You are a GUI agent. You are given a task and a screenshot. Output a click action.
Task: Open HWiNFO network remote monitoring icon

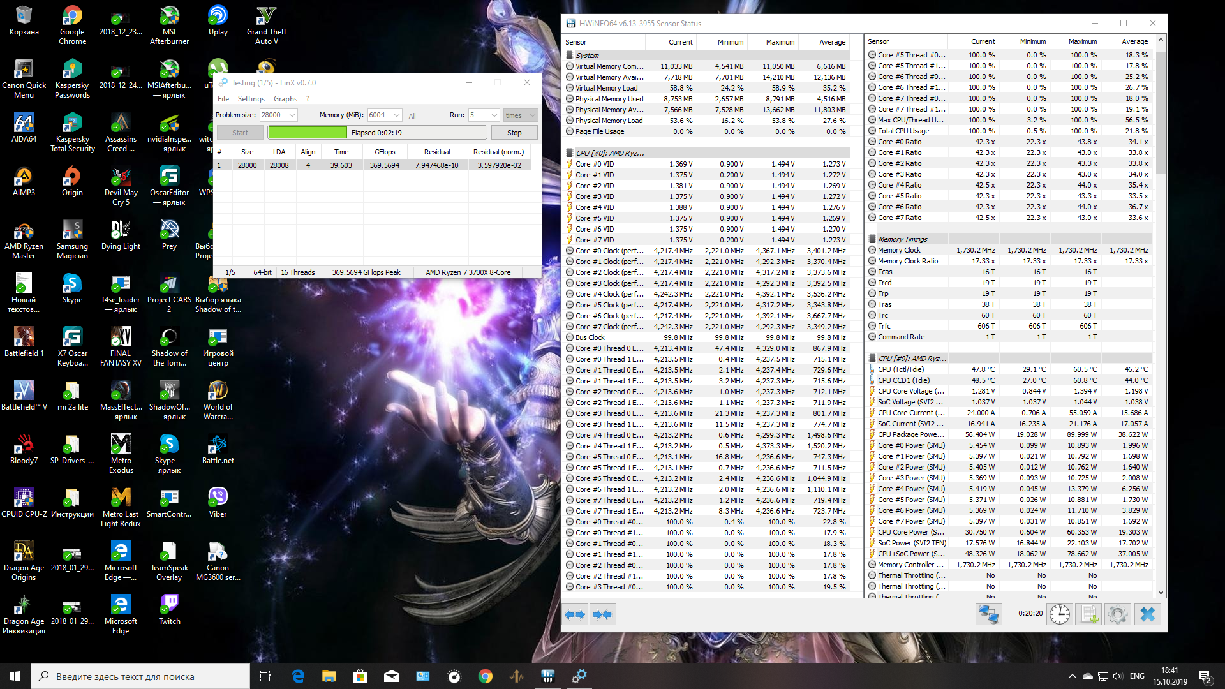pos(988,614)
